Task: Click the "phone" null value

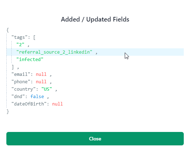Action: tap(41, 81)
